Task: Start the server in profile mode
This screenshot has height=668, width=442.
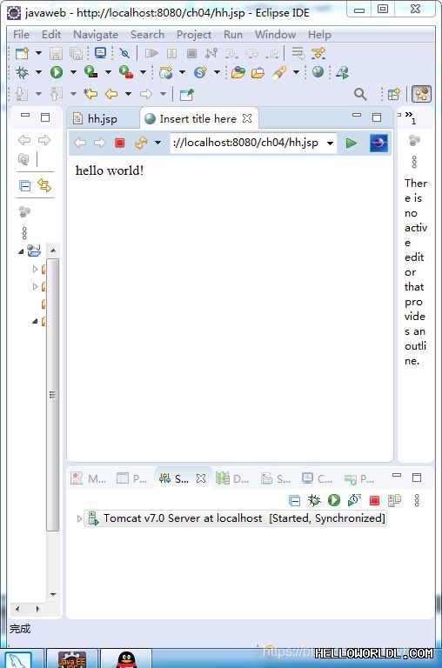Action: 354,500
